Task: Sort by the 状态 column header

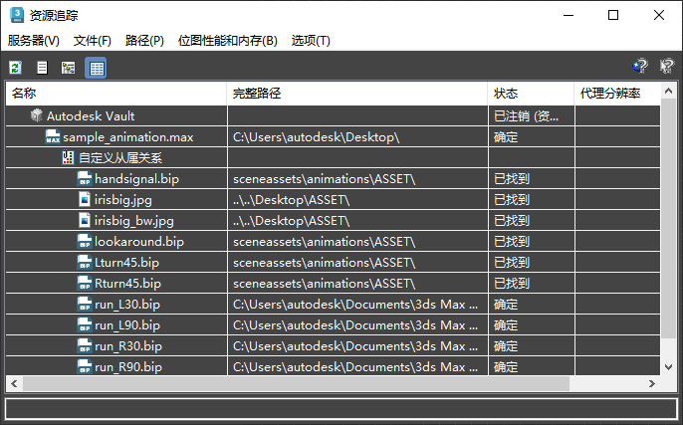Action: [531, 94]
